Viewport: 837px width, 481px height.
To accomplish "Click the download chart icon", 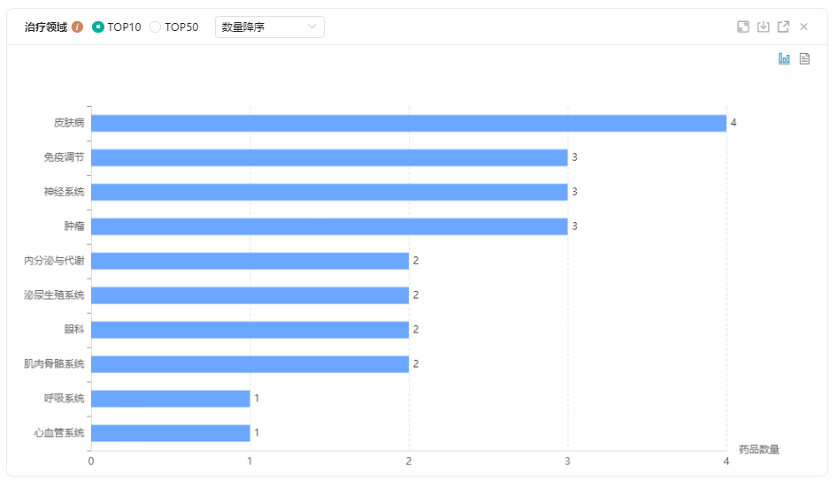I will [764, 27].
